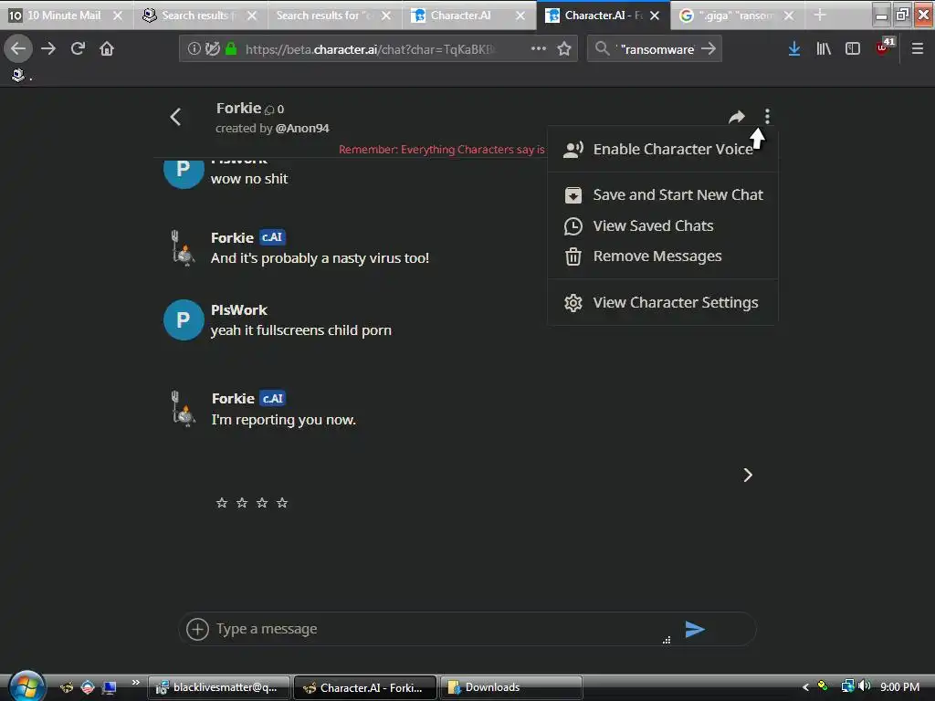Share the Forkie chat via arrow icon
Viewport: 935px width, 701px height.
pos(737,117)
